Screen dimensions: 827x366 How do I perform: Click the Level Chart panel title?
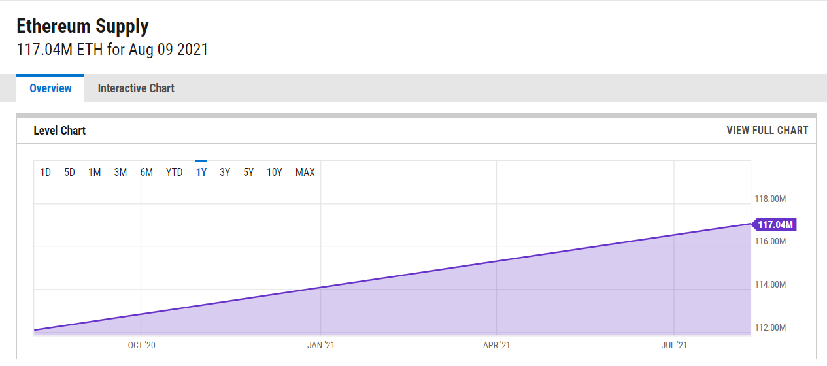pyautogui.click(x=59, y=131)
